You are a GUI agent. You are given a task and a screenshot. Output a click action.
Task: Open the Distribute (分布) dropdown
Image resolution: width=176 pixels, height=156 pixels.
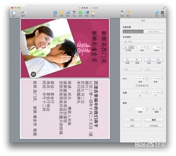pyautogui.click(x=154, y=69)
